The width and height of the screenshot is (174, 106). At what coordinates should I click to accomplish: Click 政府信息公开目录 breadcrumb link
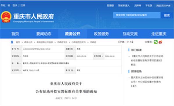click(45, 42)
